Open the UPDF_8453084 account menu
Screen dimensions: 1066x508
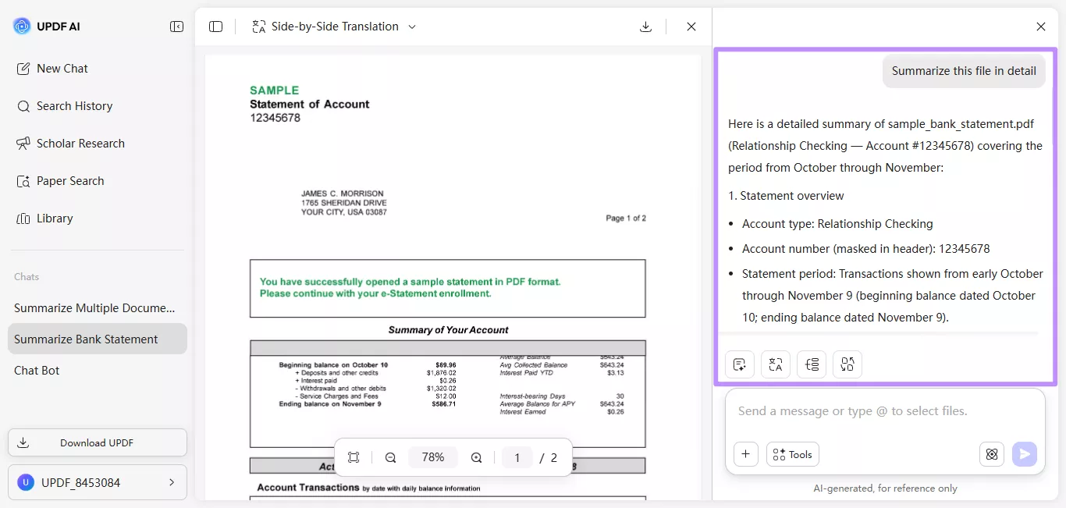[97, 482]
